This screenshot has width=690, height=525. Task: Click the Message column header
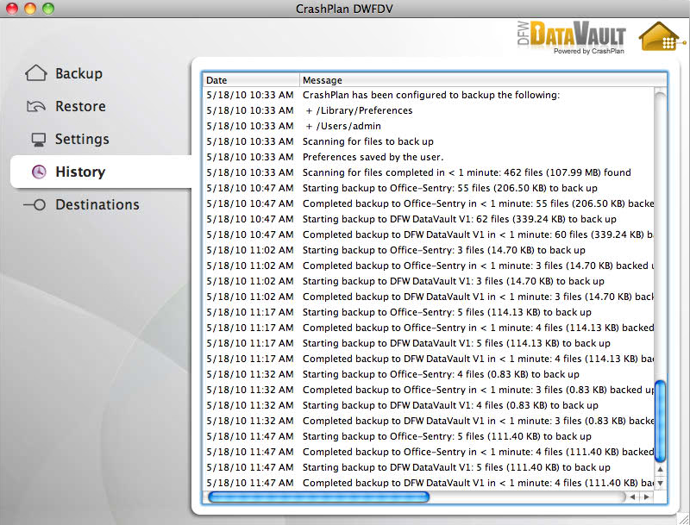click(483, 80)
